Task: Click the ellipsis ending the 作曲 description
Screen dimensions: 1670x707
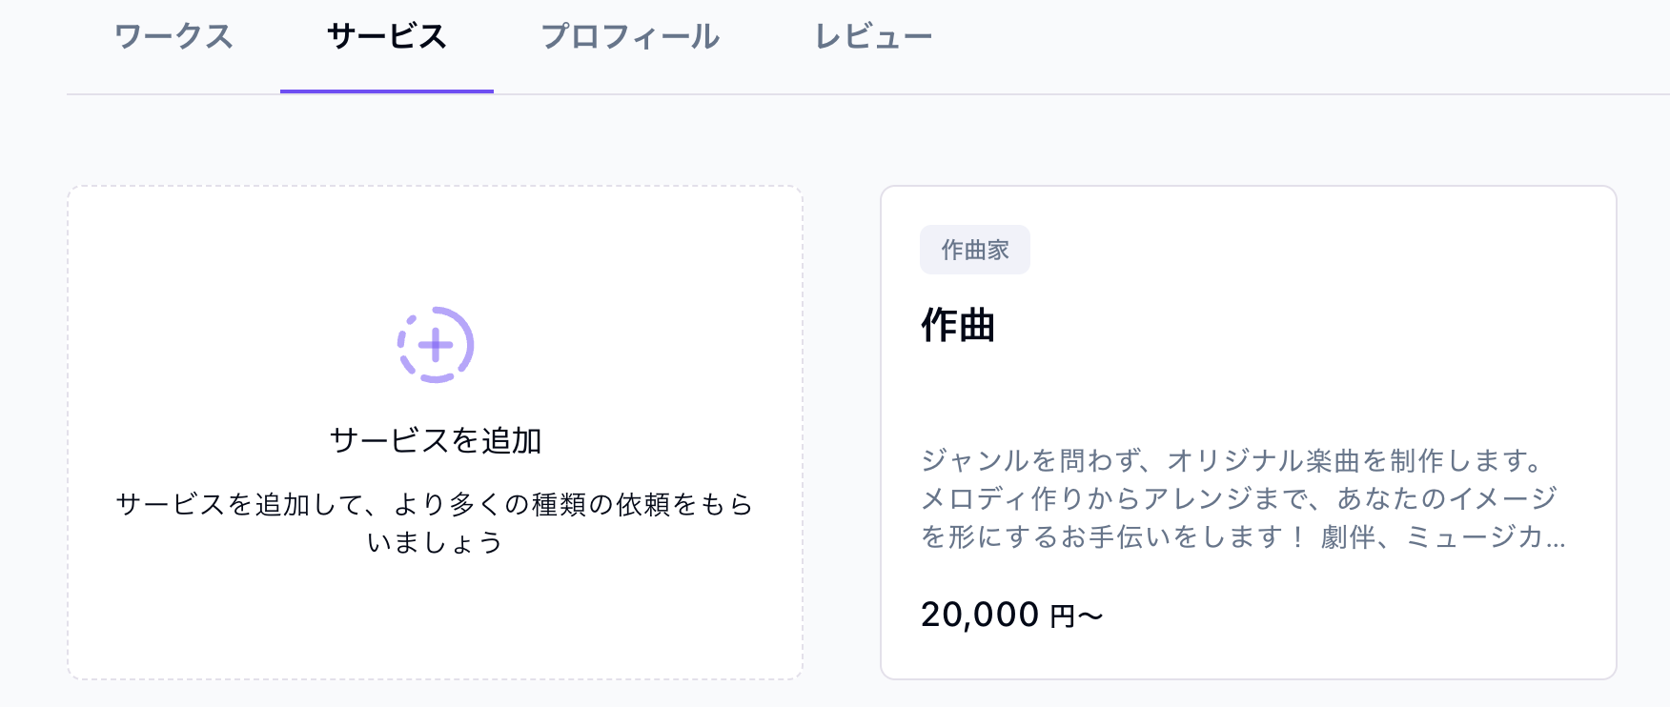Action: 1556,539
